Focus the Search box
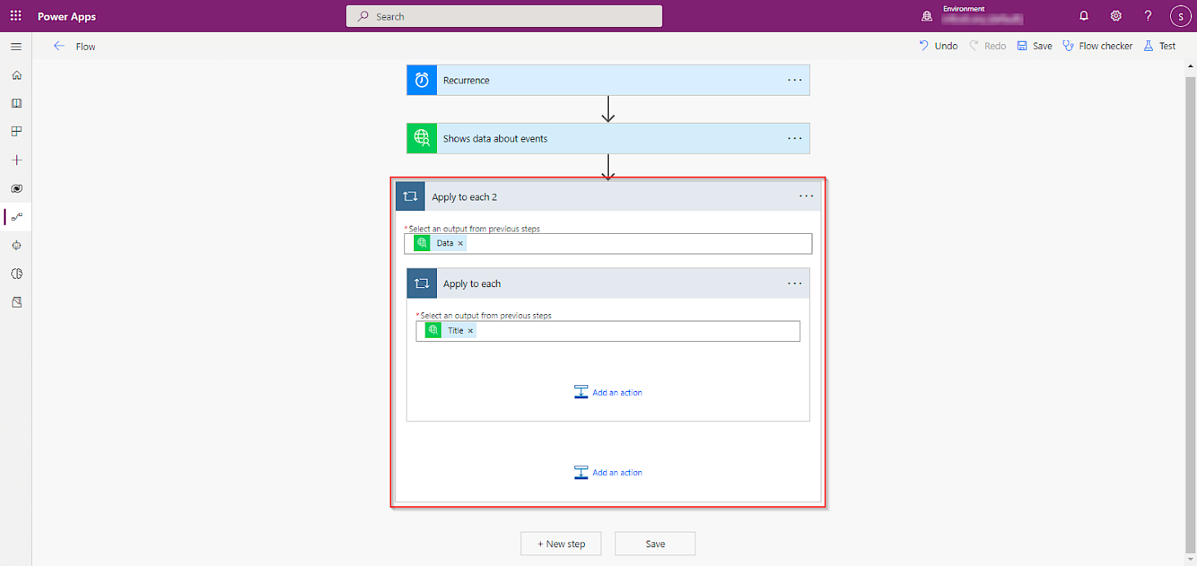 click(x=504, y=16)
